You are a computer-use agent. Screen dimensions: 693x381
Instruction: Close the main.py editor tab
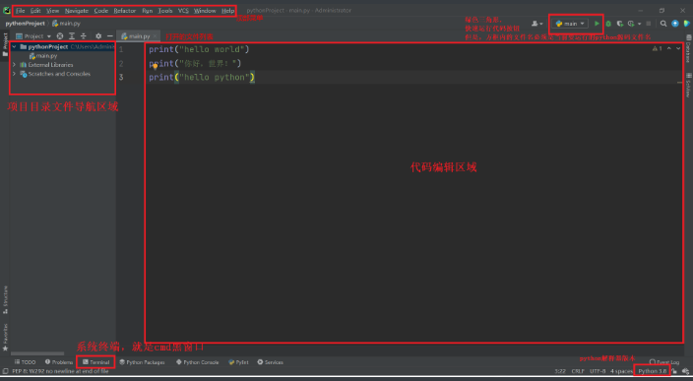pos(155,36)
